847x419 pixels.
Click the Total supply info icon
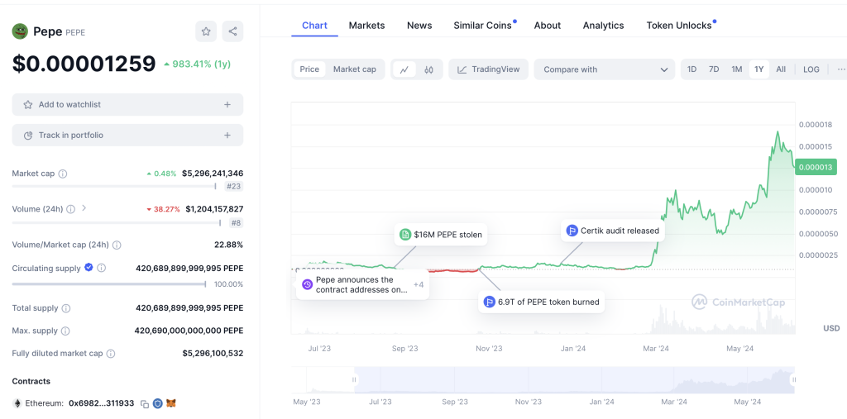(66, 308)
